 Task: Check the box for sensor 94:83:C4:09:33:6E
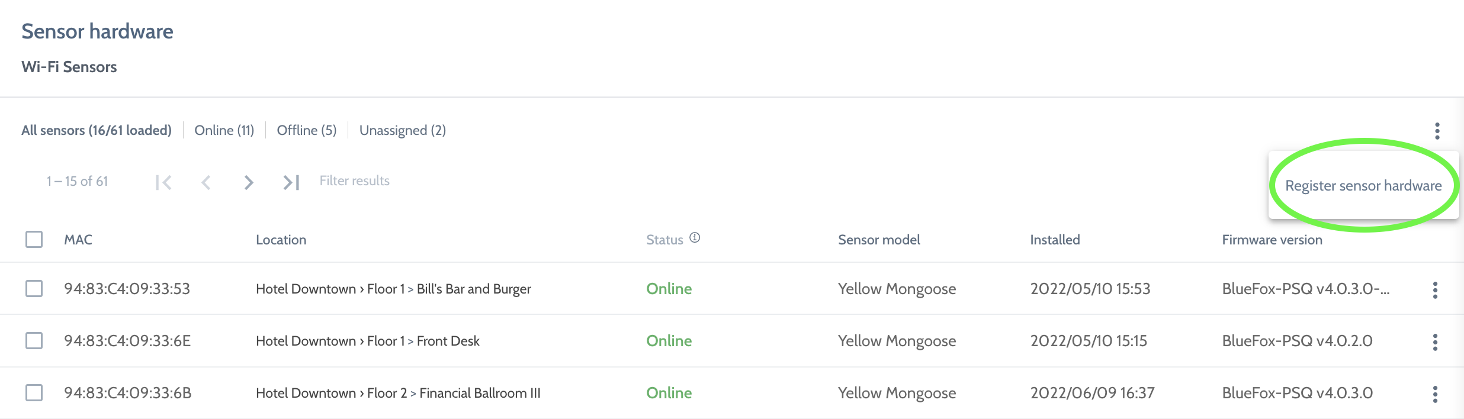pos(34,341)
